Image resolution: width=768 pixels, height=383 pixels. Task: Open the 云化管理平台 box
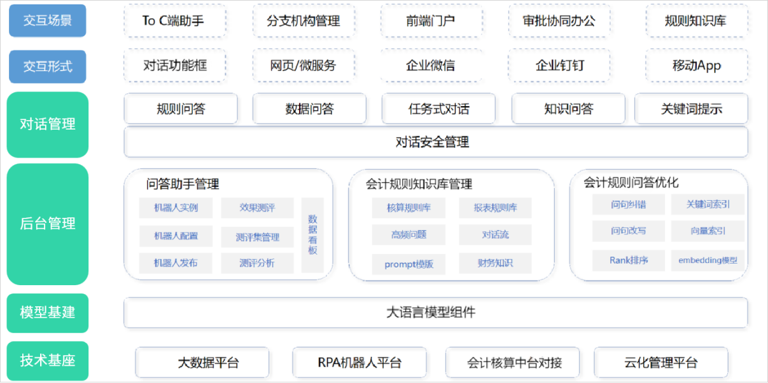(661, 363)
